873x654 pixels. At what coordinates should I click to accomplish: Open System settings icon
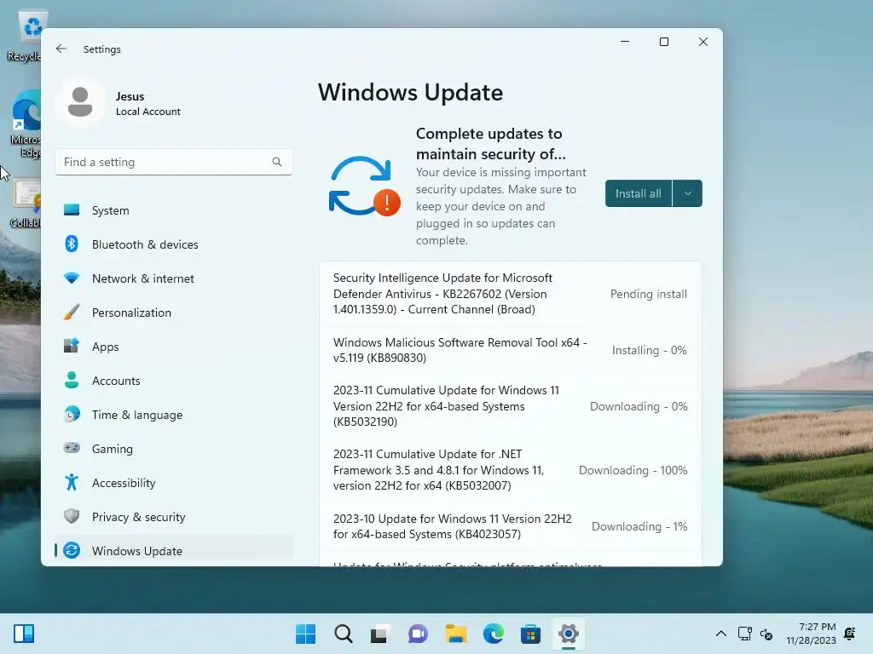coord(72,210)
